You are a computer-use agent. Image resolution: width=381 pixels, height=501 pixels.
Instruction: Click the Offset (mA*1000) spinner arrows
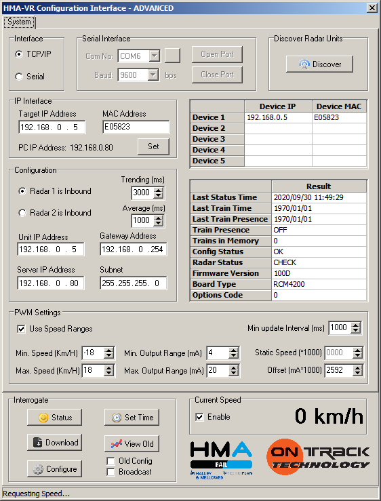(358, 370)
